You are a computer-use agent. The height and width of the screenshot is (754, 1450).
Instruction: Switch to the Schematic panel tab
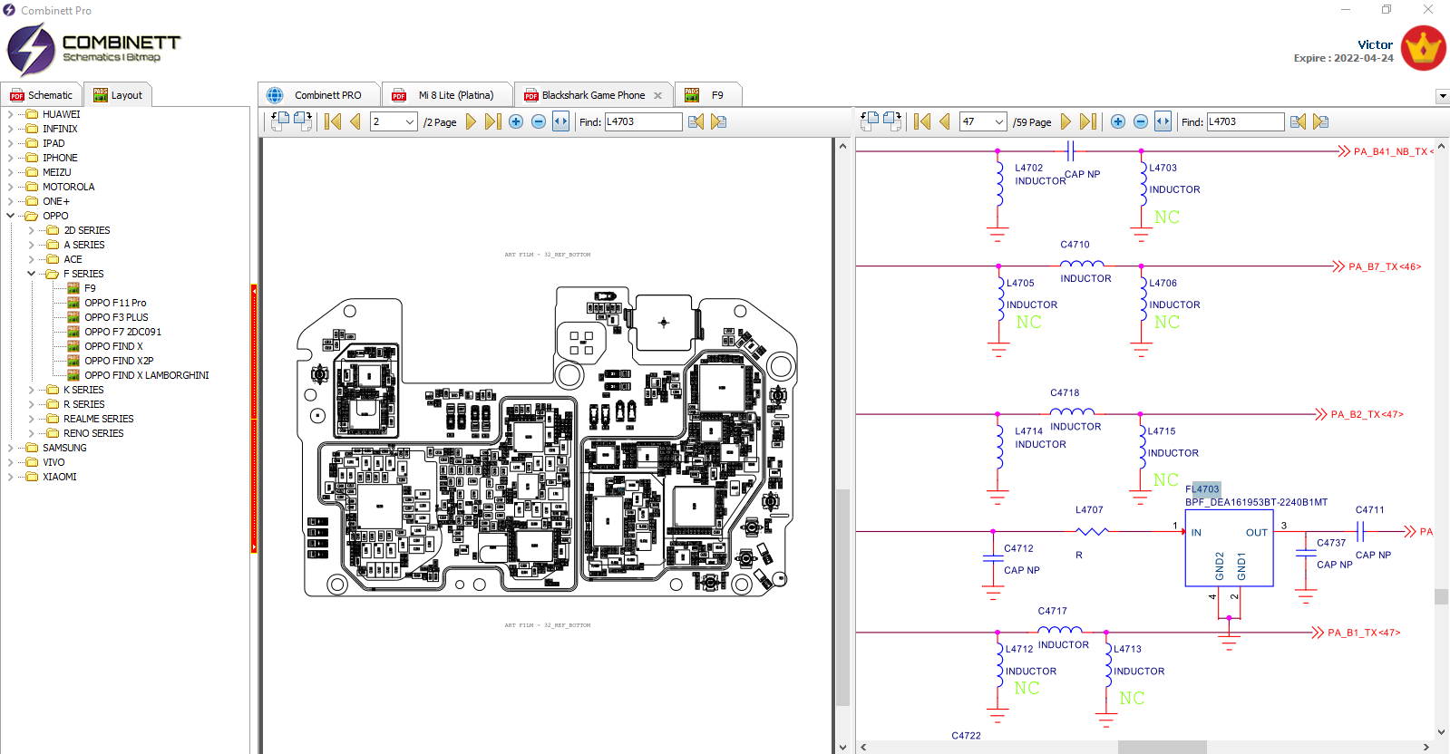click(x=41, y=95)
